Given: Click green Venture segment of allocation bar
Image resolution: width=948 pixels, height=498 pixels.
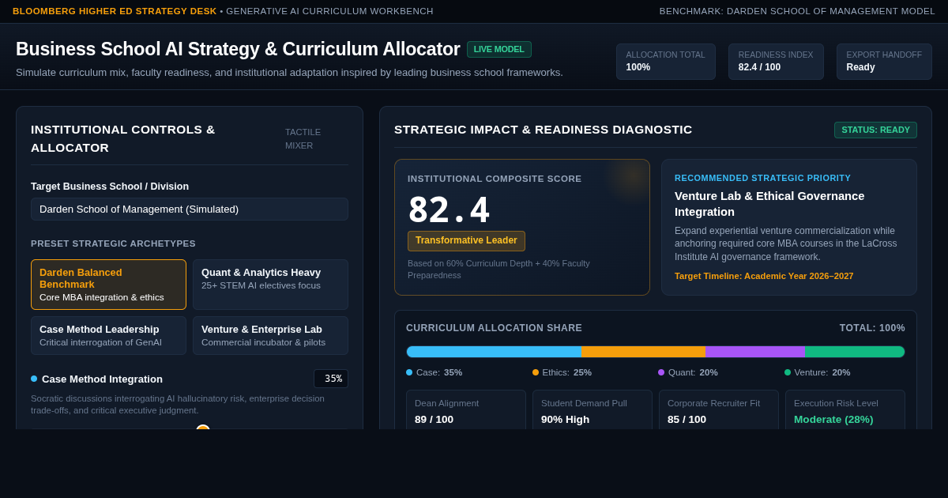Looking at the screenshot, I should (x=856, y=352).
